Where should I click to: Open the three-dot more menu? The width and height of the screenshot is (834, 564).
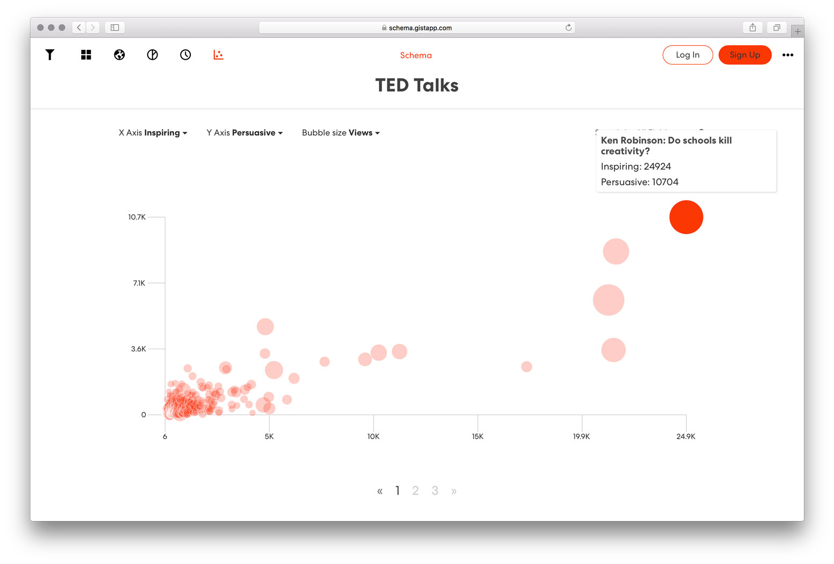(788, 55)
